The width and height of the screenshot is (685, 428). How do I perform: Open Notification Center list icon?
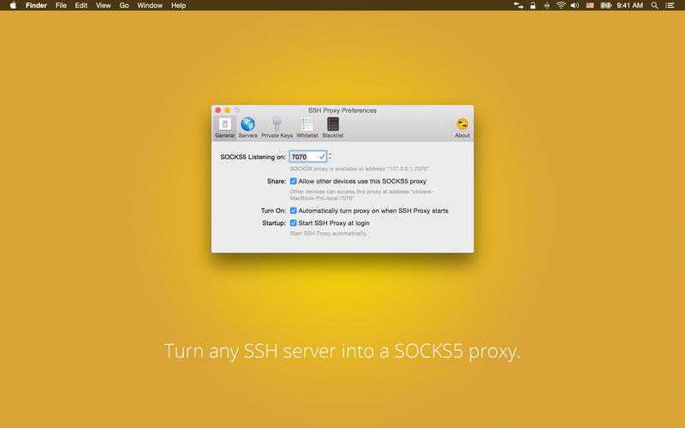pos(670,5)
